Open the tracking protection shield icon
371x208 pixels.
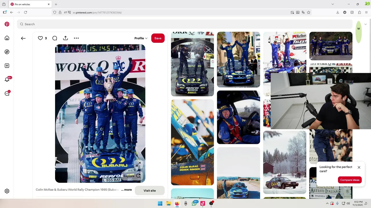pyautogui.click(x=54, y=12)
